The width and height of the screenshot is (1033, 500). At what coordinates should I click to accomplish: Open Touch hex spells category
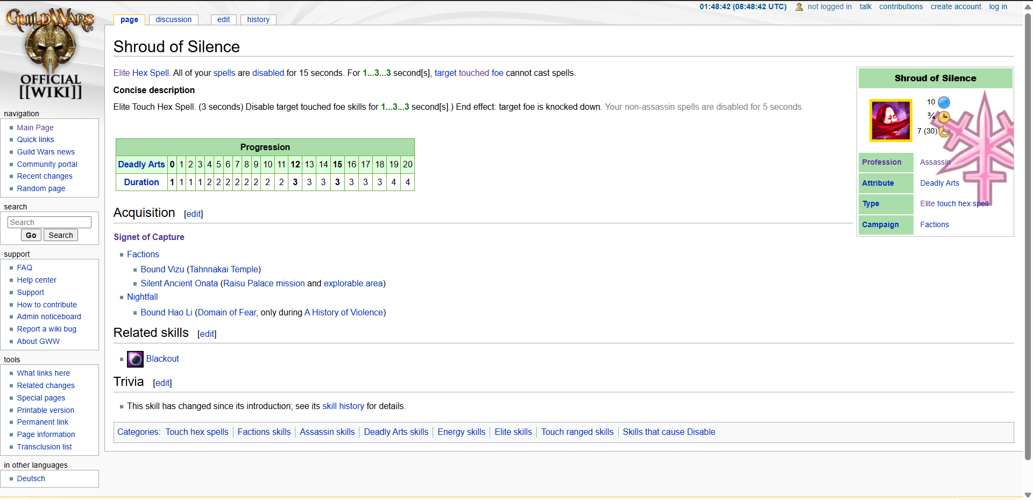coord(197,432)
